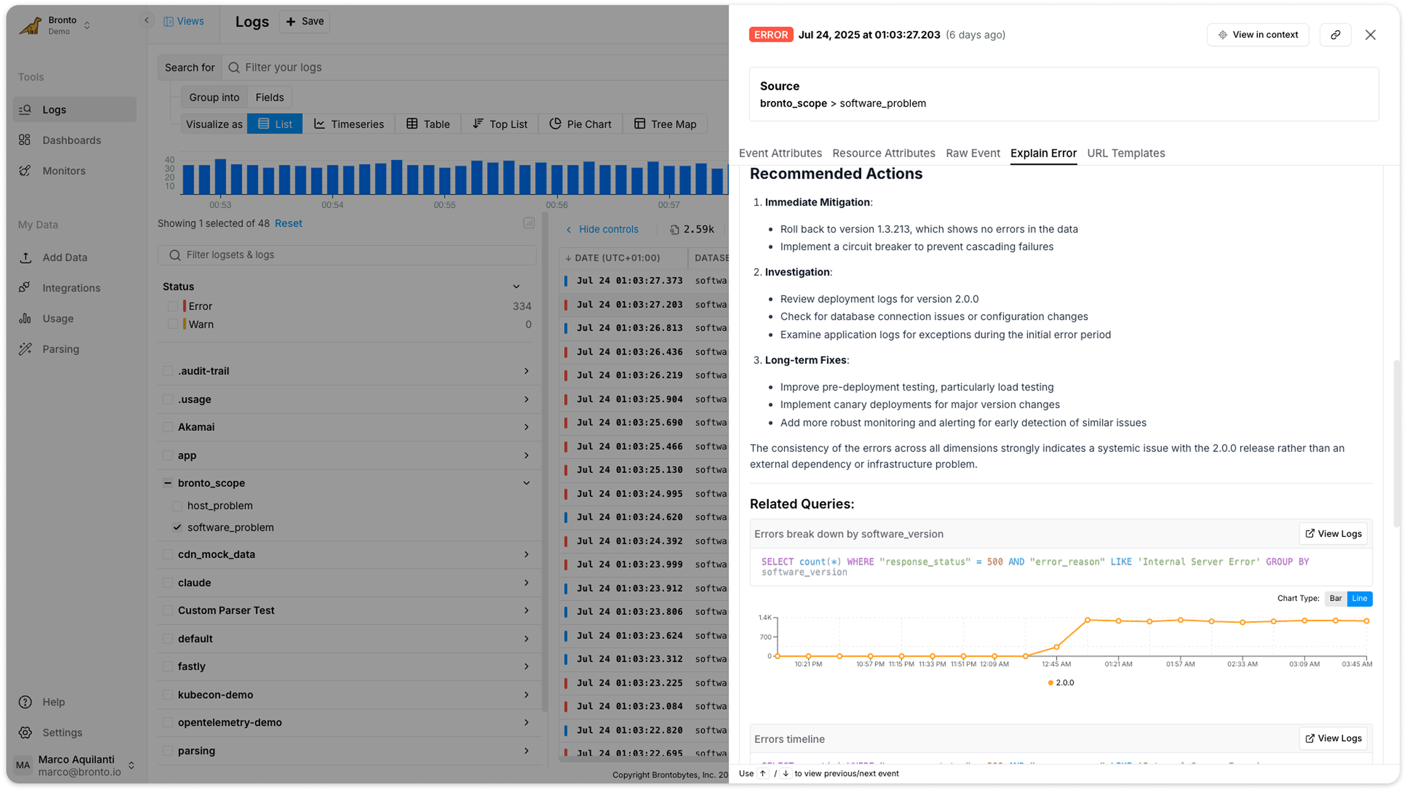The width and height of the screenshot is (1406, 791).
Task: Switch to URL Templates tab
Action: pyautogui.click(x=1126, y=153)
